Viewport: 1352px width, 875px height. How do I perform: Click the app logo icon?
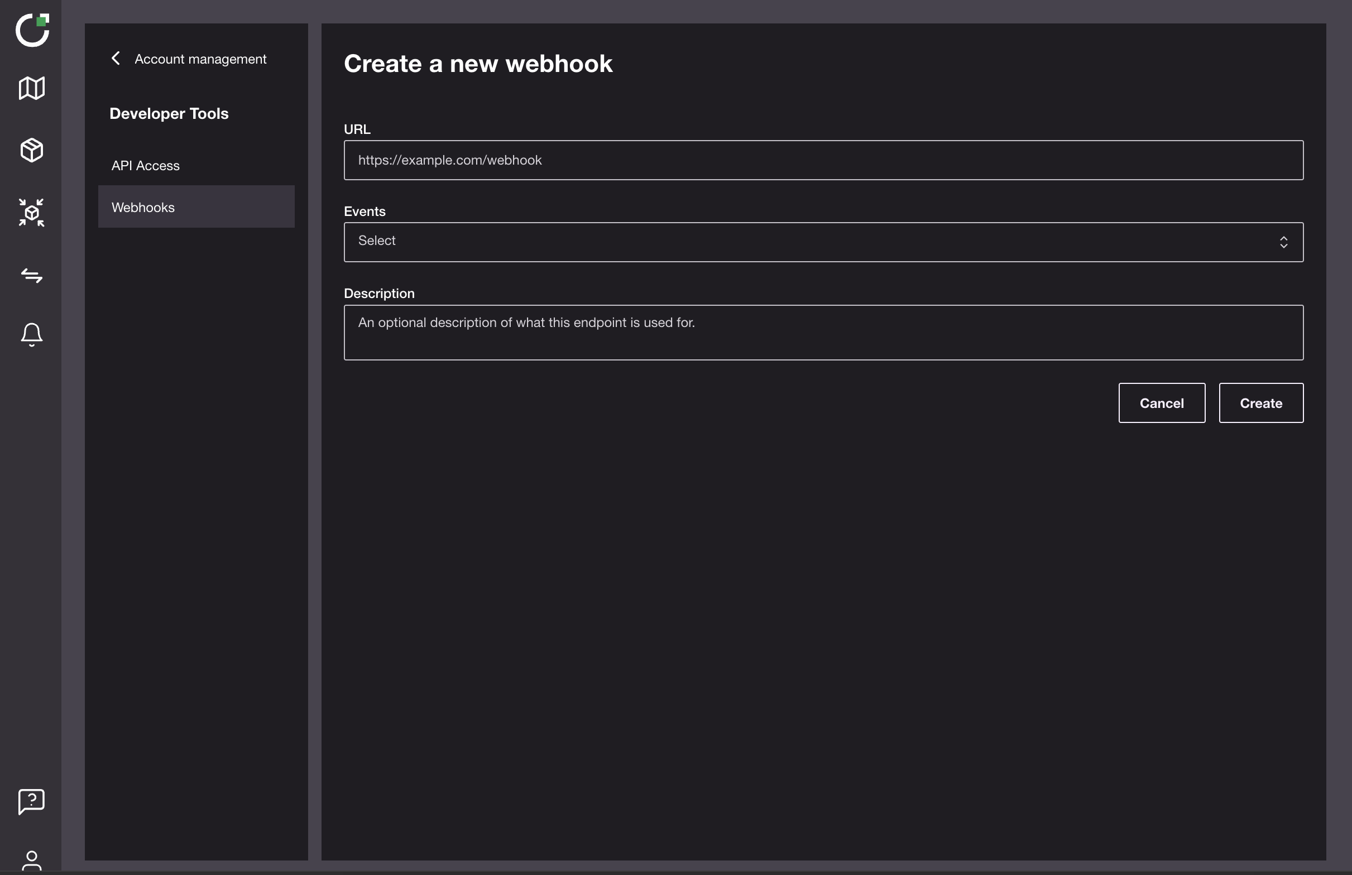[x=32, y=30]
